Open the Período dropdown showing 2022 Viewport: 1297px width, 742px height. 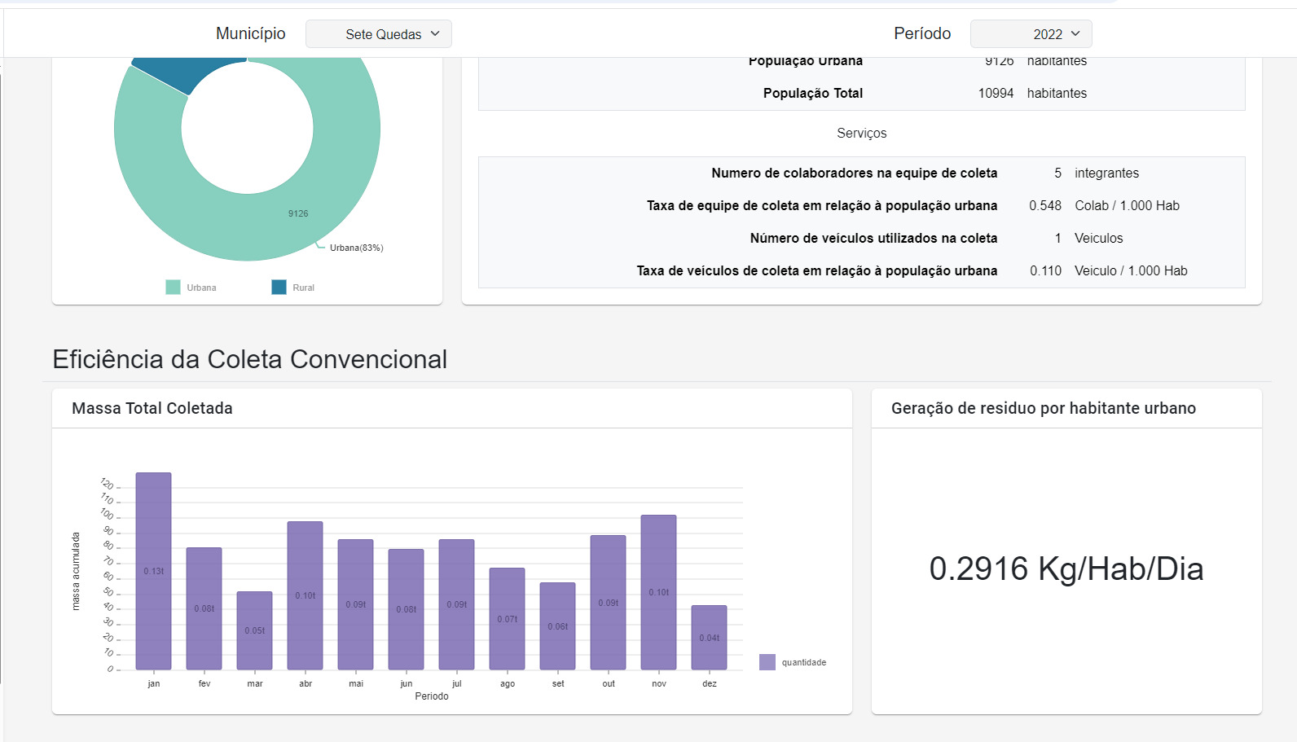tap(1031, 34)
